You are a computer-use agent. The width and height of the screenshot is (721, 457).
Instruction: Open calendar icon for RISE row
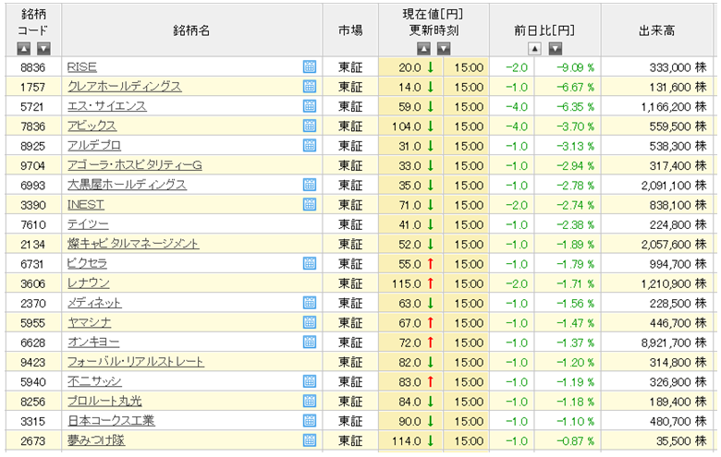(310, 66)
